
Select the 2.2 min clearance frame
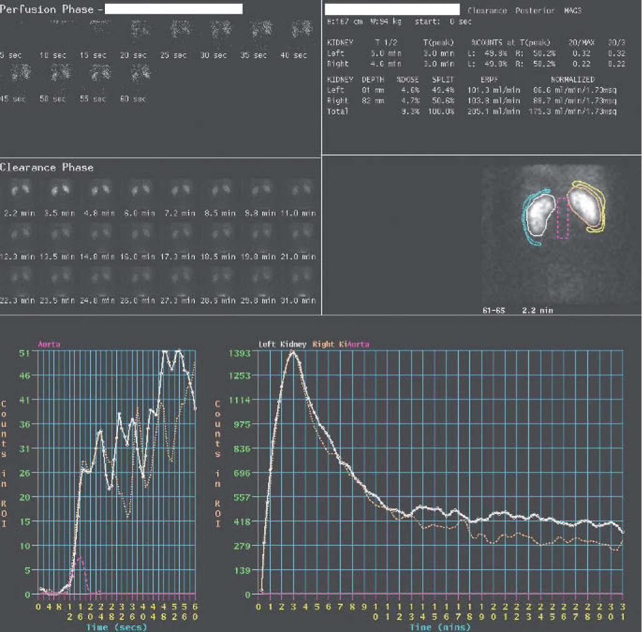coord(20,189)
